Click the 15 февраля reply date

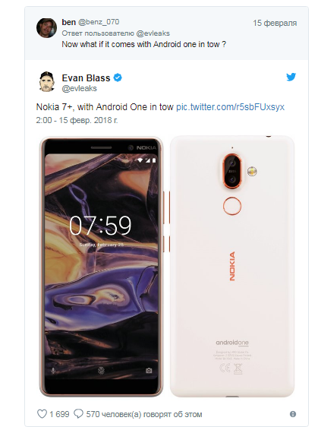[275, 23]
